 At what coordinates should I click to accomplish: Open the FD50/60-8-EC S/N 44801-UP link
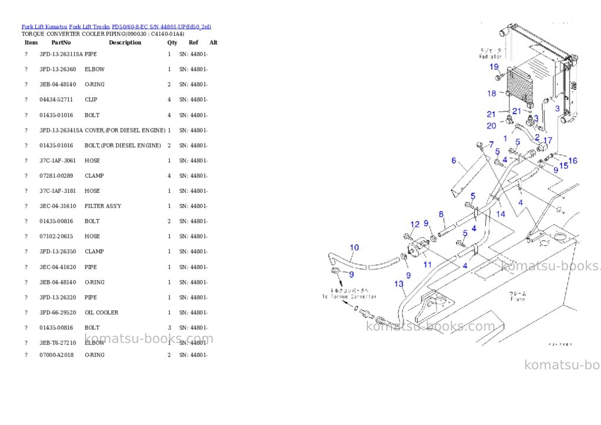click(x=161, y=27)
